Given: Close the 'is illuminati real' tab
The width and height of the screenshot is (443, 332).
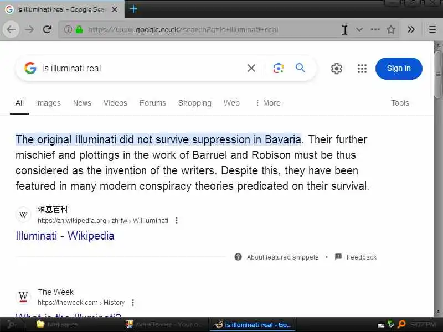Looking at the screenshot, I should 115,9.
